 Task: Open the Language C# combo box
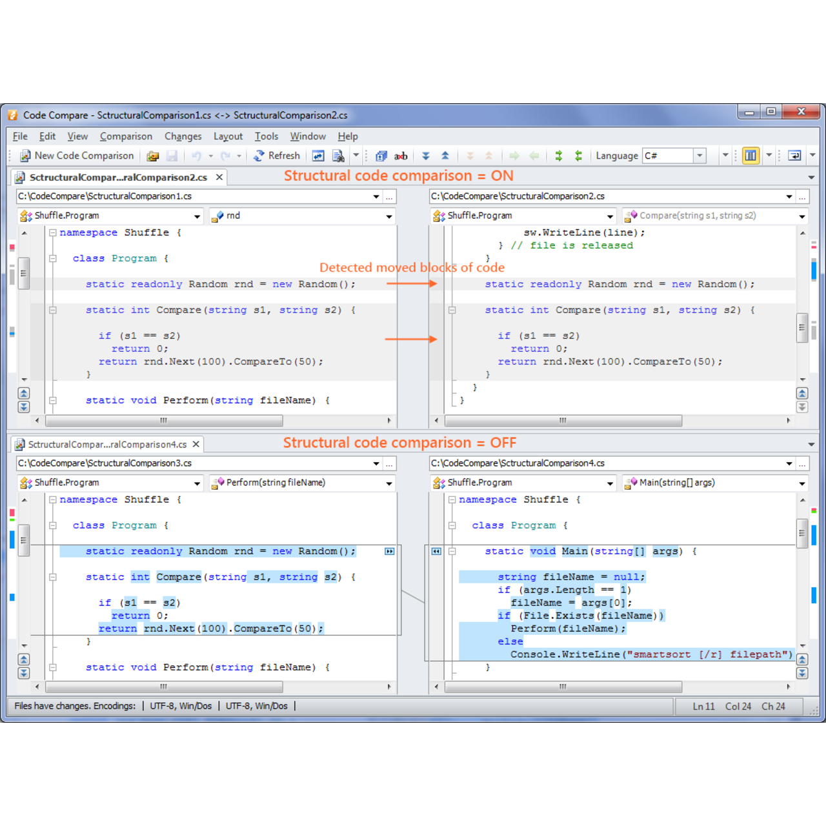tap(700, 156)
